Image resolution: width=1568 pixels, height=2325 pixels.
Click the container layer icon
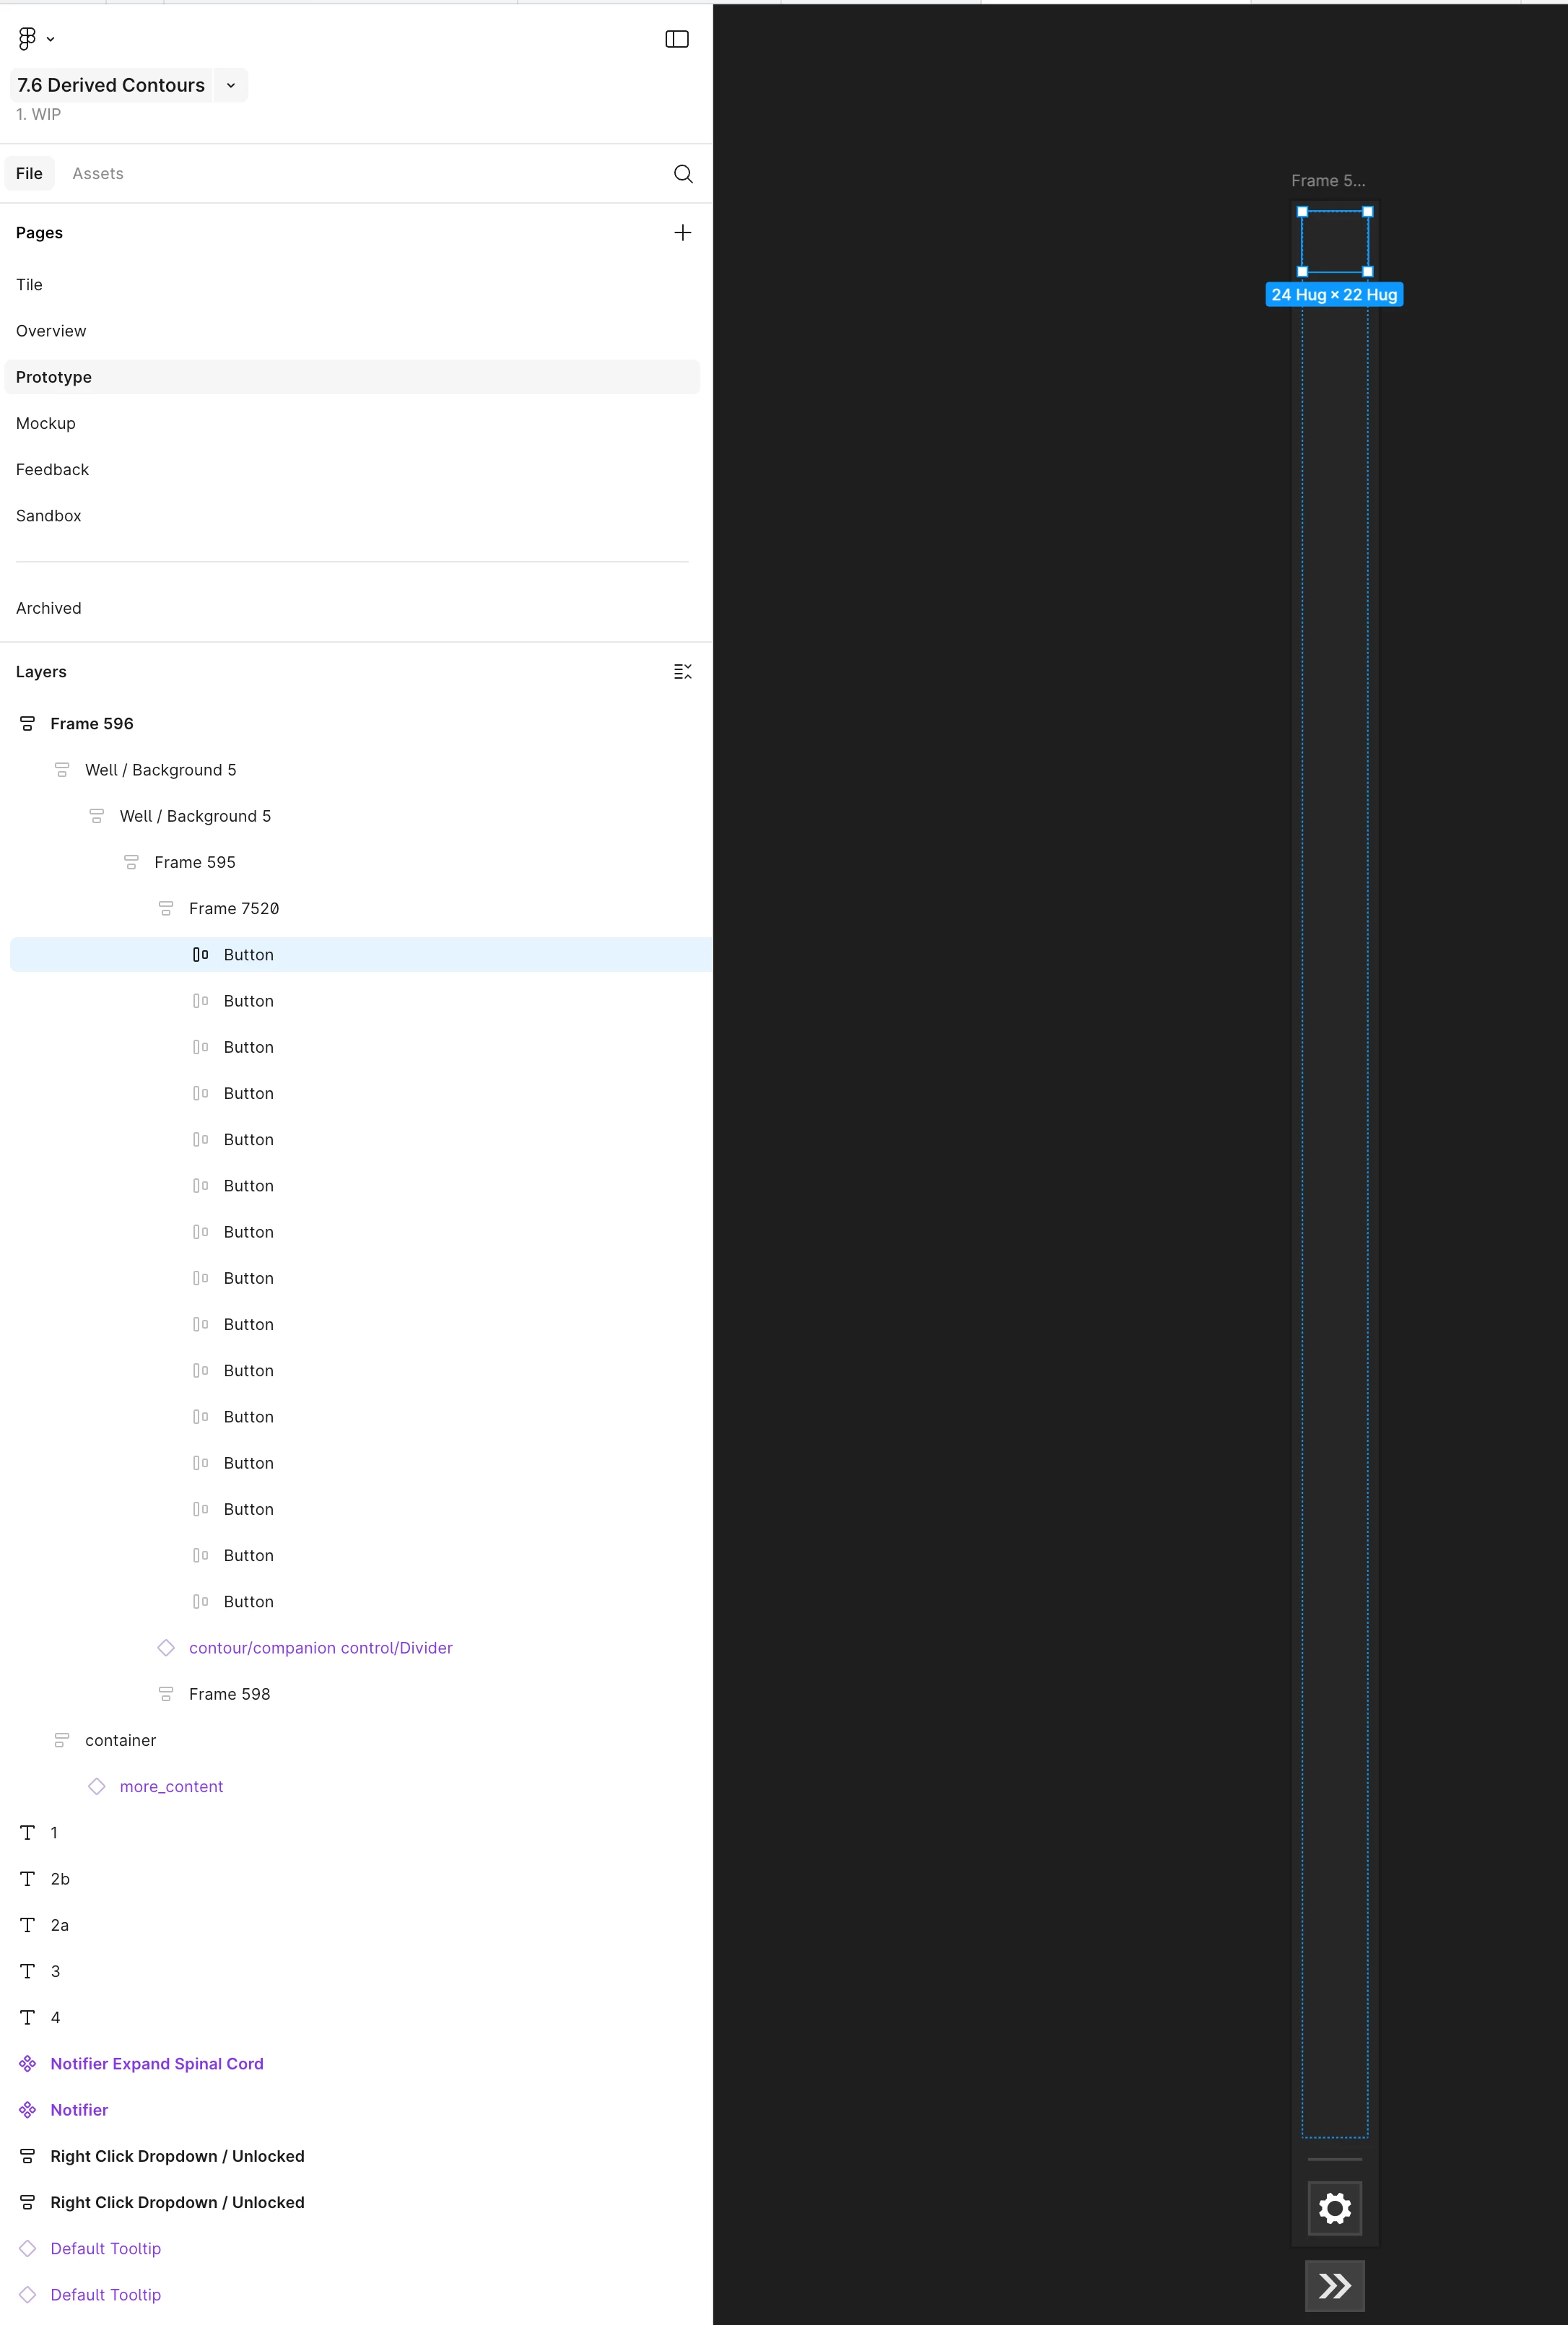(x=62, y=1740)
